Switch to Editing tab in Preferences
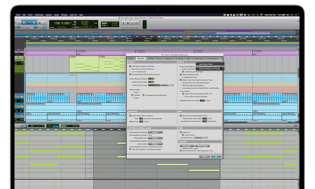Viewport: 315px width, 189px height. tap(151, 59)
